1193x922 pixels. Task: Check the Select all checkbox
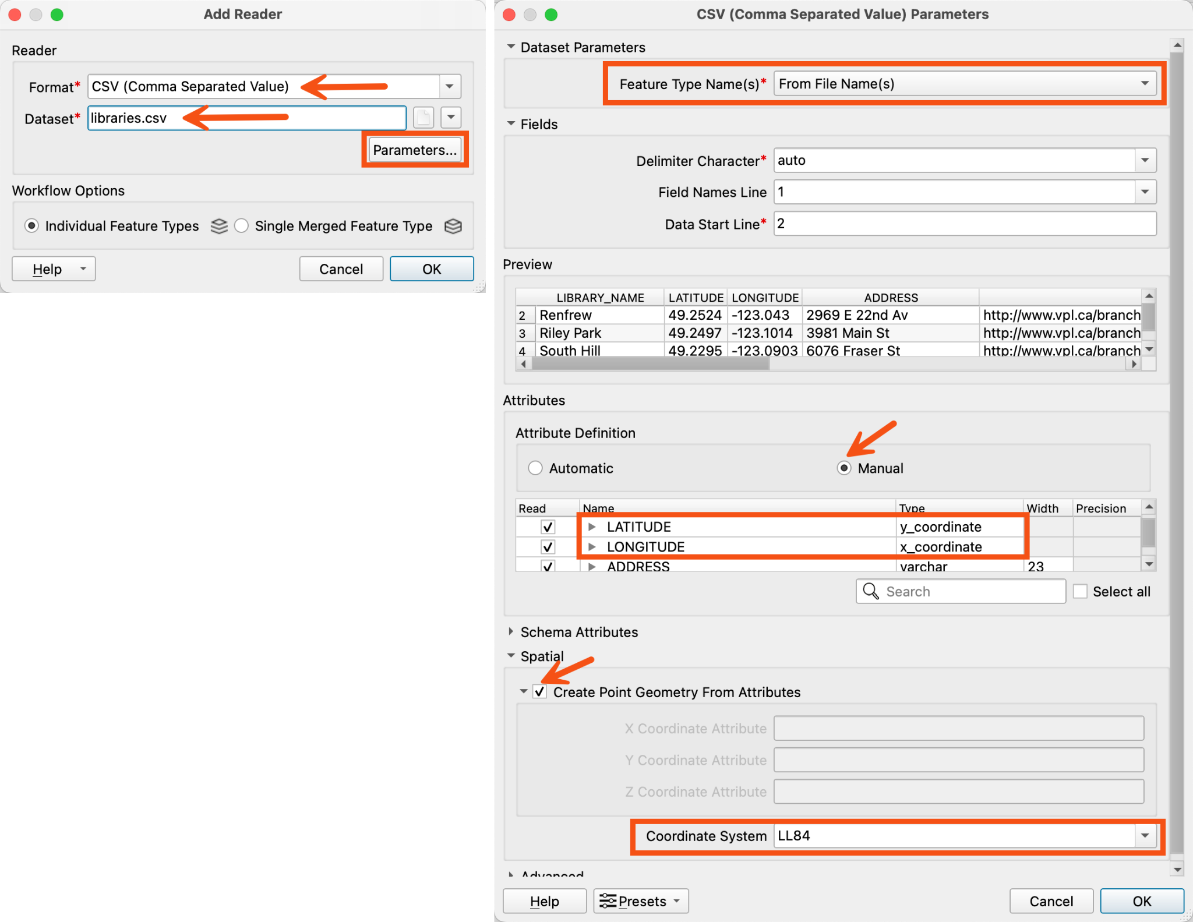[1080, 591]
